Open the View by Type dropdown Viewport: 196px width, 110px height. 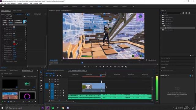coord(164,76)
